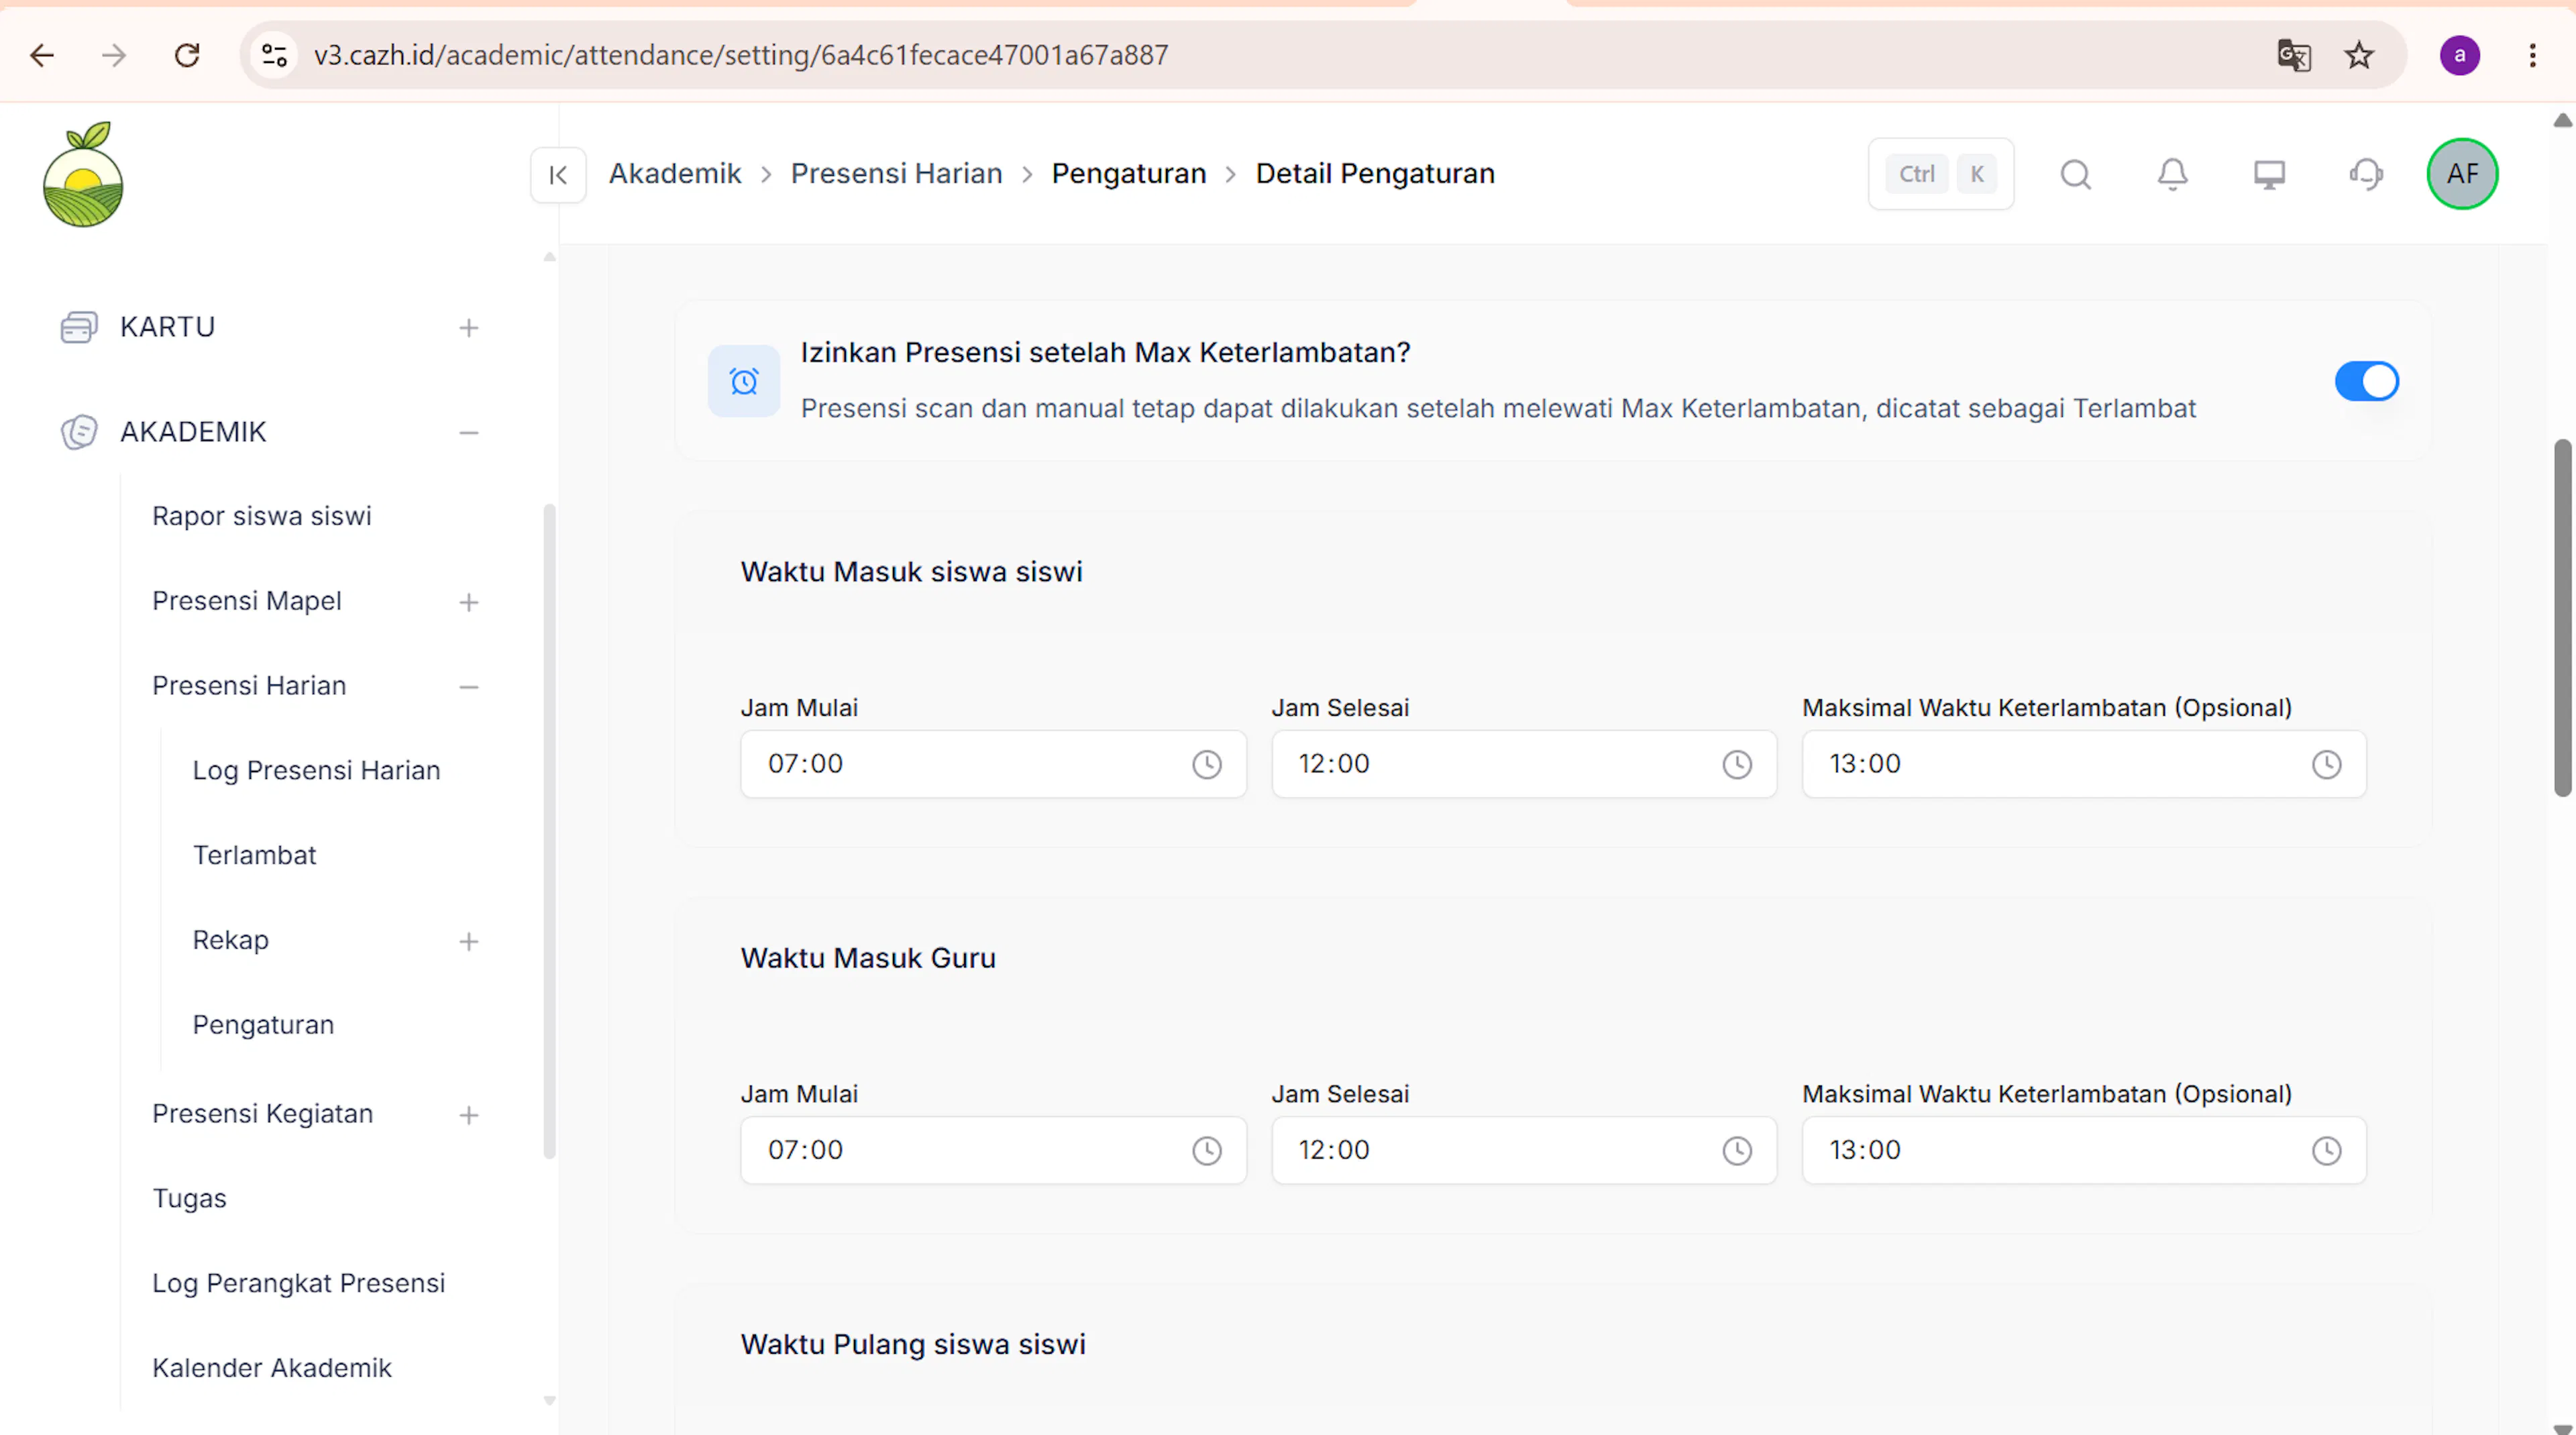This screenshot has width=2576, height=1435.
Task: Open the Chrome profile avatar
Action: click(x=2459, y=55)
